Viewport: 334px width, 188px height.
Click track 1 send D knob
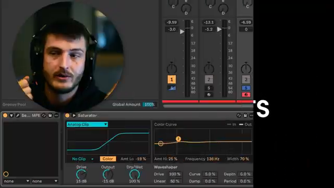click(x=186, y=8)
